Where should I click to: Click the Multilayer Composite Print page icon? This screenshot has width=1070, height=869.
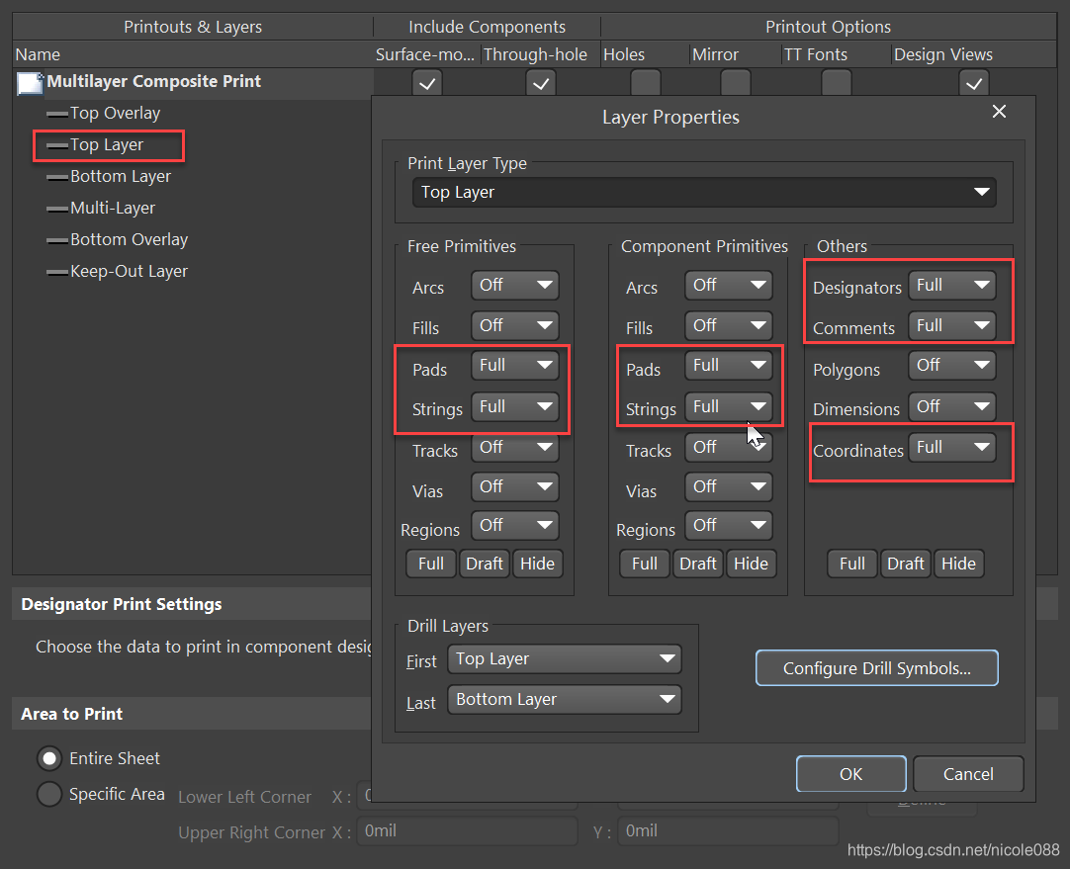[30, 84]
